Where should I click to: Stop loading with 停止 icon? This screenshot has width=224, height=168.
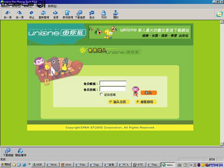(31, 15)
